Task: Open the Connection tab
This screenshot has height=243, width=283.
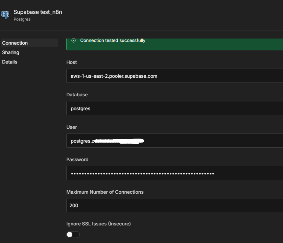Action: (15, 43)
